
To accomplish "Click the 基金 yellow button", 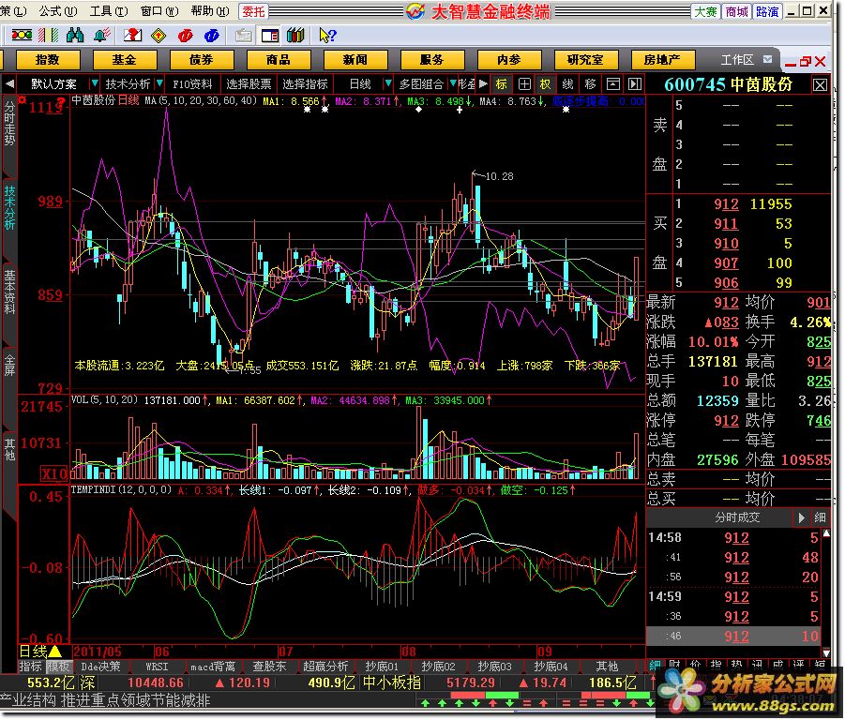I will pyautogui.click(x=125, y=59).
